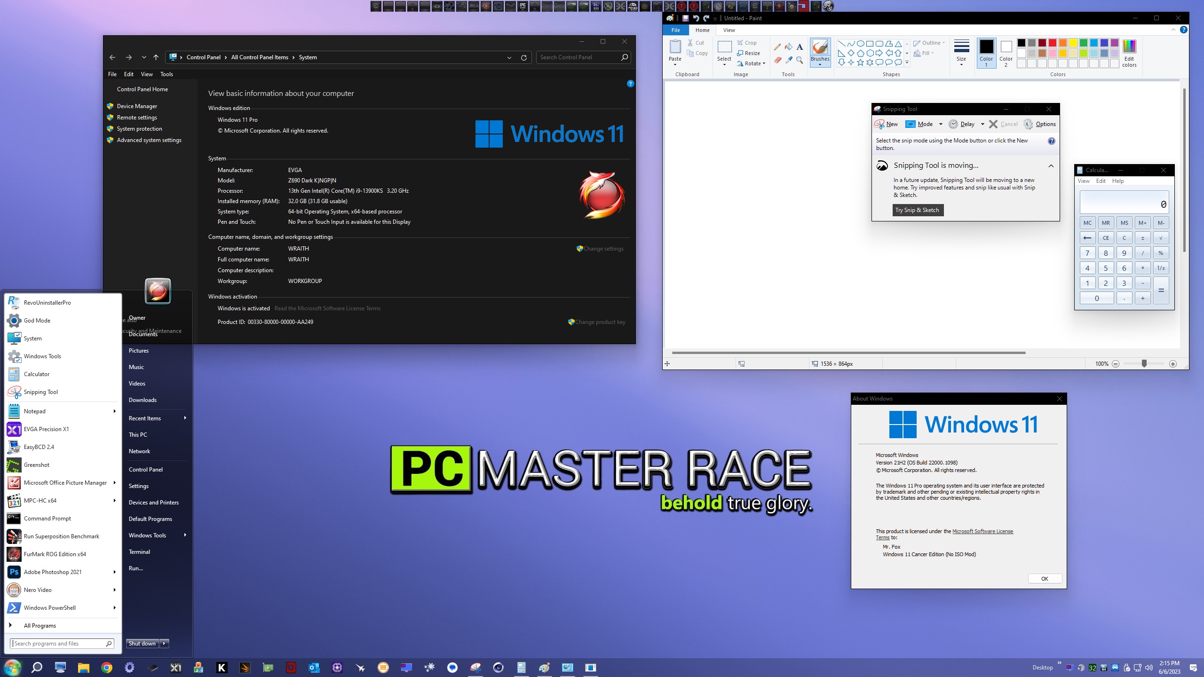1204x677 pixels.
Task: Click the Undo arrow in Paint title bar
Action: click(696, 18)
